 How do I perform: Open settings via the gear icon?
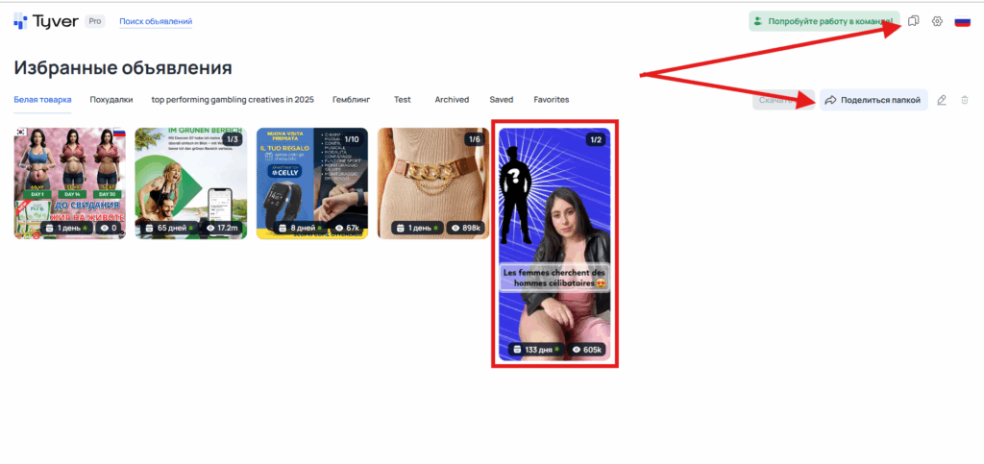[937, 21]
